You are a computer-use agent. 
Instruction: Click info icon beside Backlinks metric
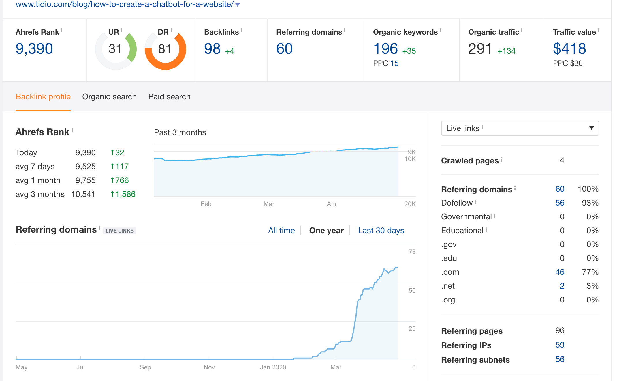[242, 30]
